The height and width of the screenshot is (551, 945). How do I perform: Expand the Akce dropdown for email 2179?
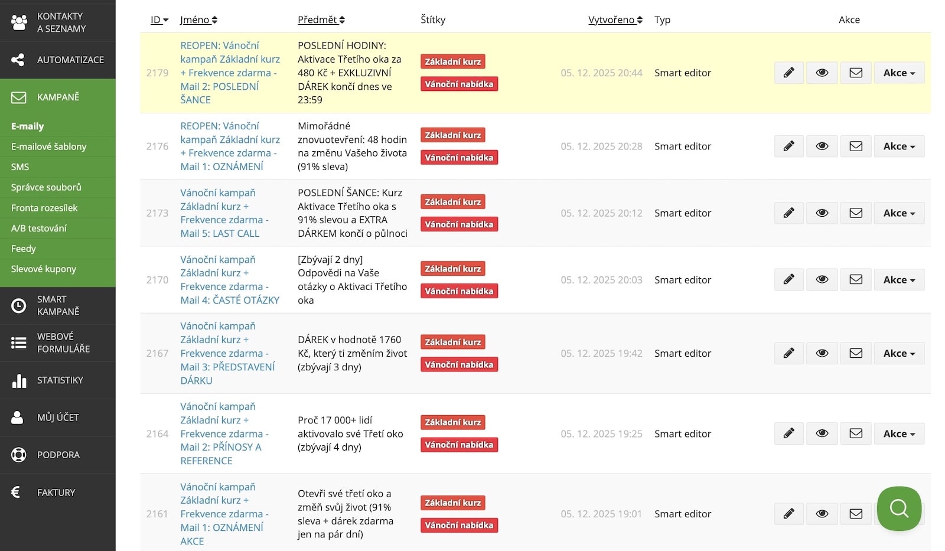tap(899, 73)
